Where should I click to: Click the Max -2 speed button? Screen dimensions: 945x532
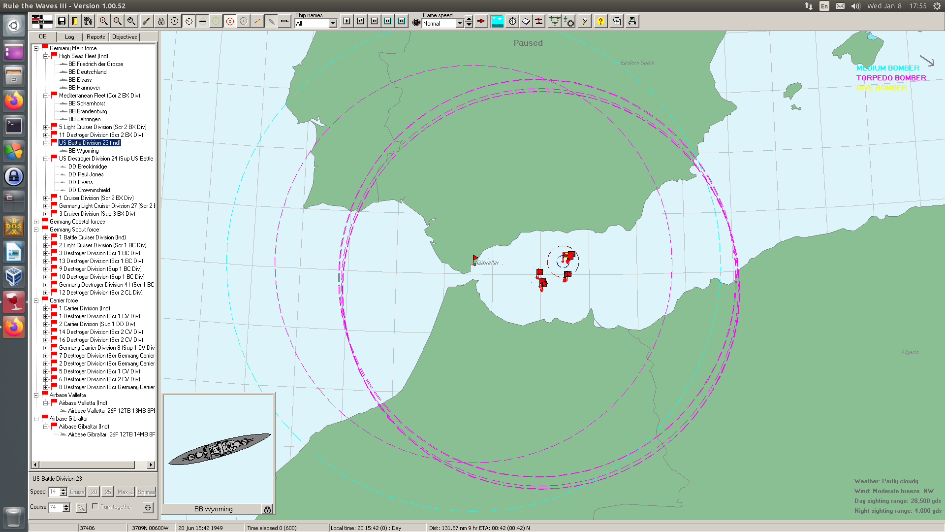(125, 492)
